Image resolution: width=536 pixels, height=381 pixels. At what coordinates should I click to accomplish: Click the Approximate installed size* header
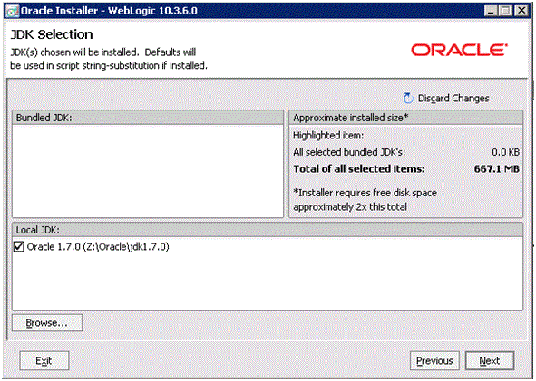[405, 118]
